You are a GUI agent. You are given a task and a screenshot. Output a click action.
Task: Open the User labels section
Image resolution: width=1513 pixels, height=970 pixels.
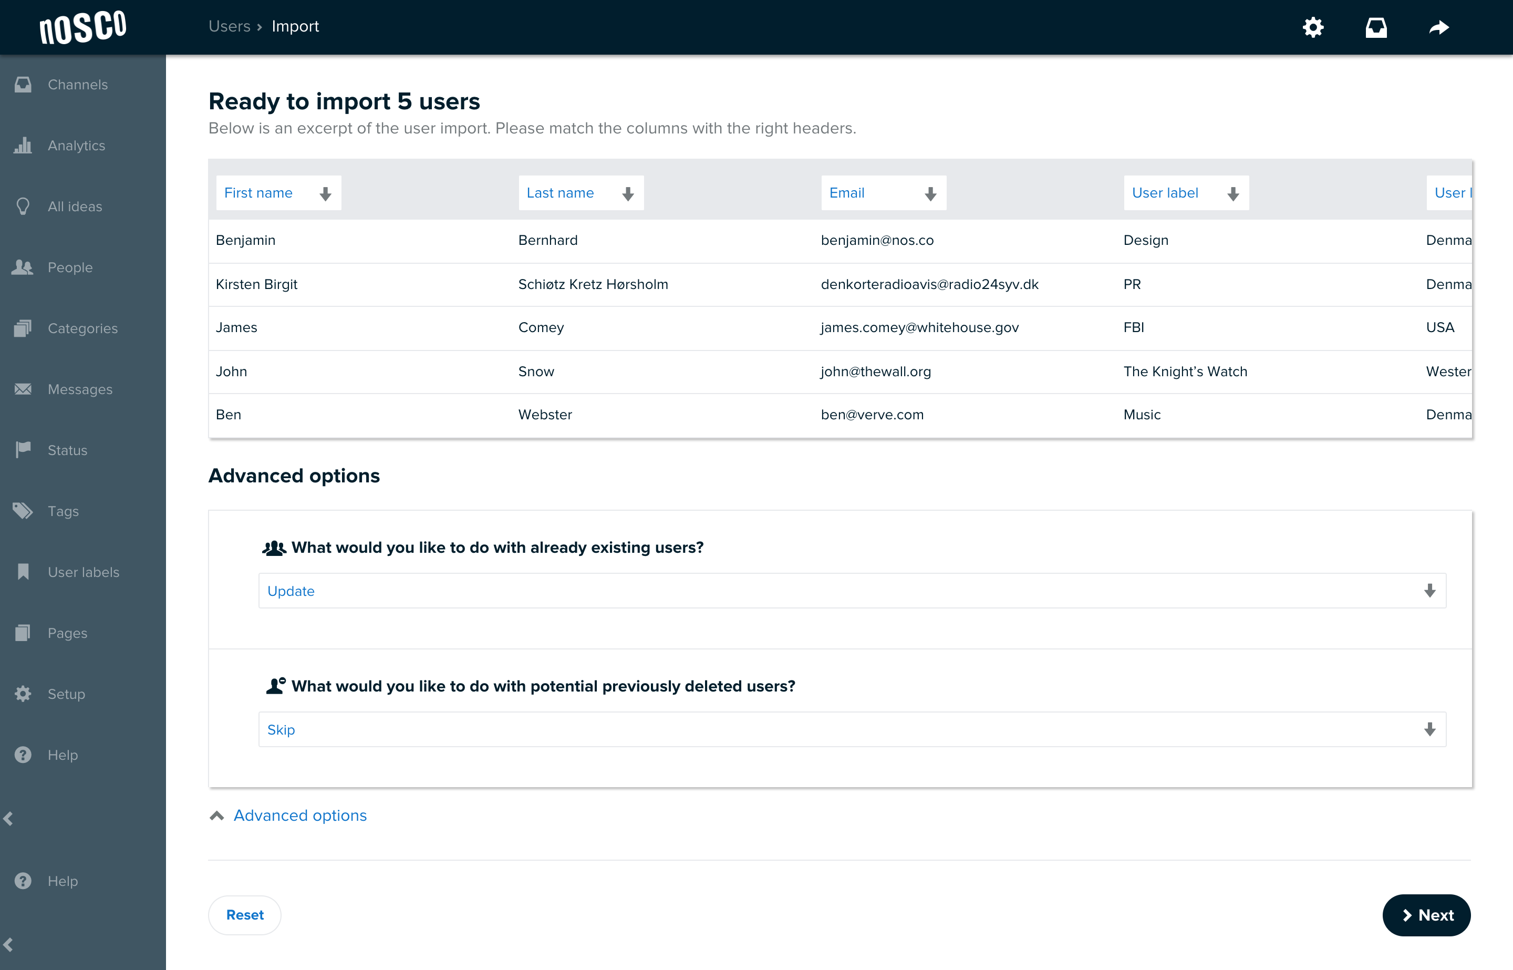84,572
